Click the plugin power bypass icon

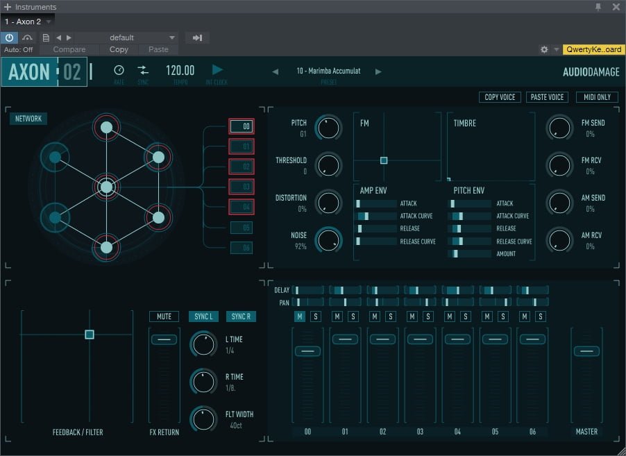click(9, 37)
